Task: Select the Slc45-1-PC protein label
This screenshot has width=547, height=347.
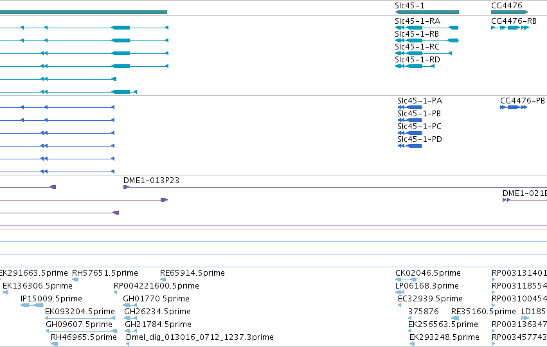Action: [x=419, y=126]
